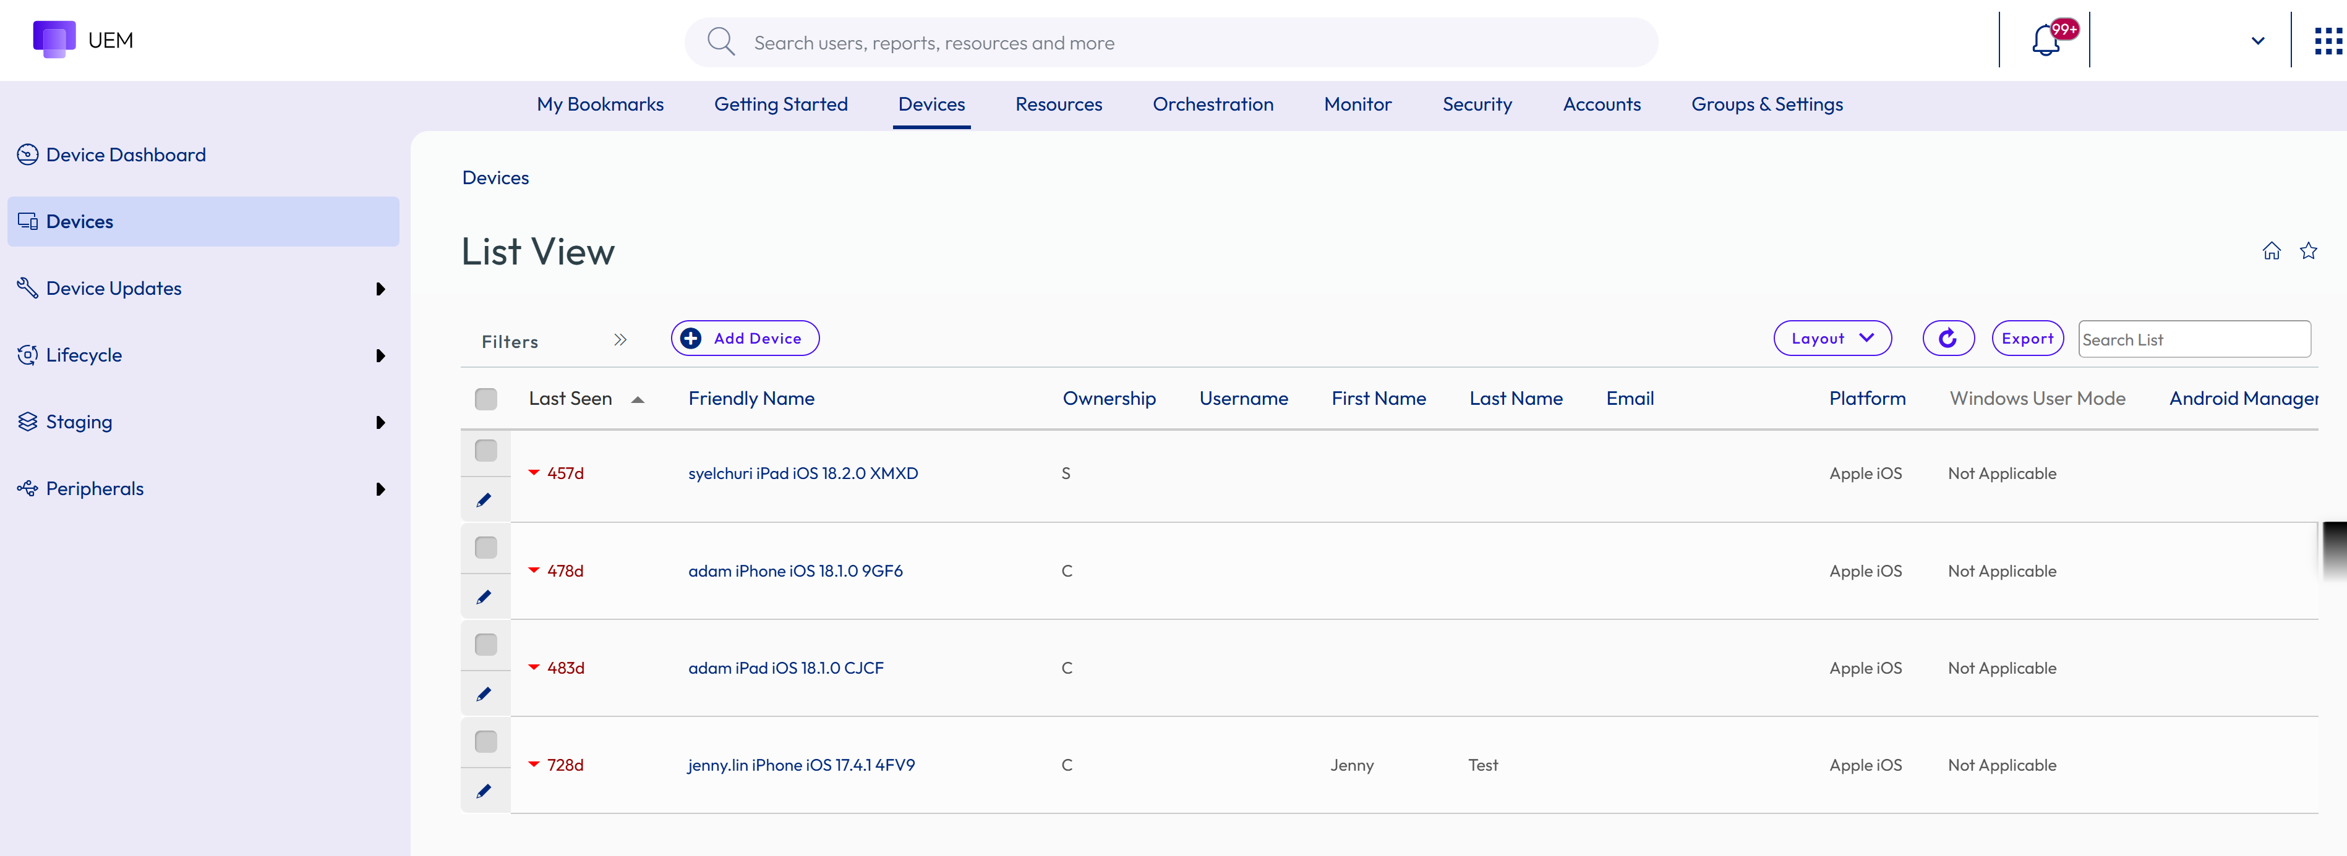Expand the Staging submenu arrow
Image resolution: width=2347 pixels, height=856 pixels.
(380, 423)
